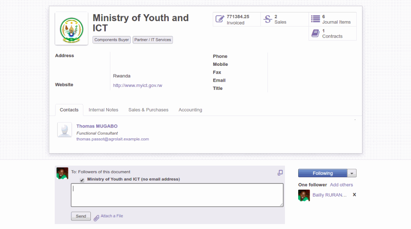Open the Contracts book icon
Screen dimensions: 411x229
tap(315, 33)
